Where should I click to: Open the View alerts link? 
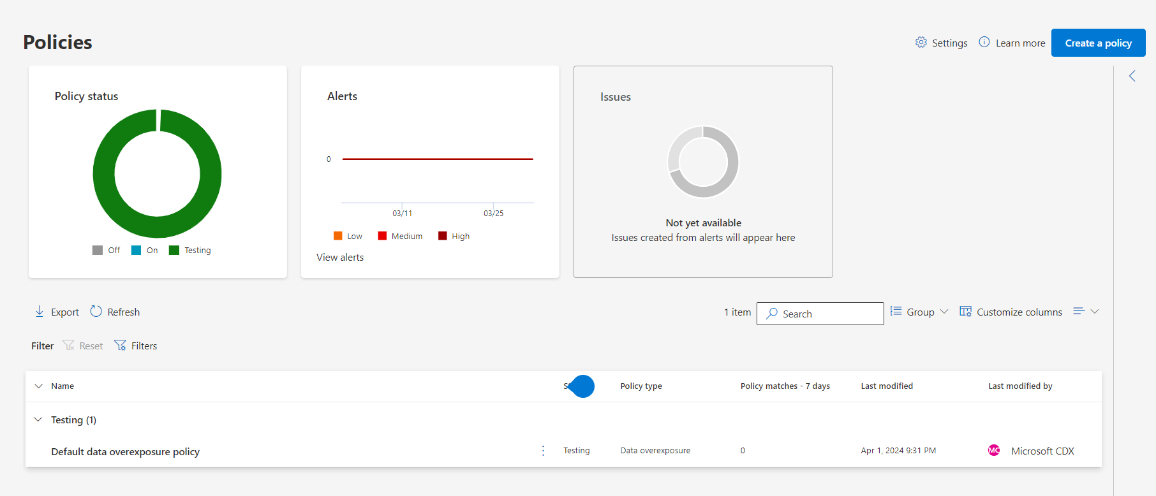click(340, 258)
